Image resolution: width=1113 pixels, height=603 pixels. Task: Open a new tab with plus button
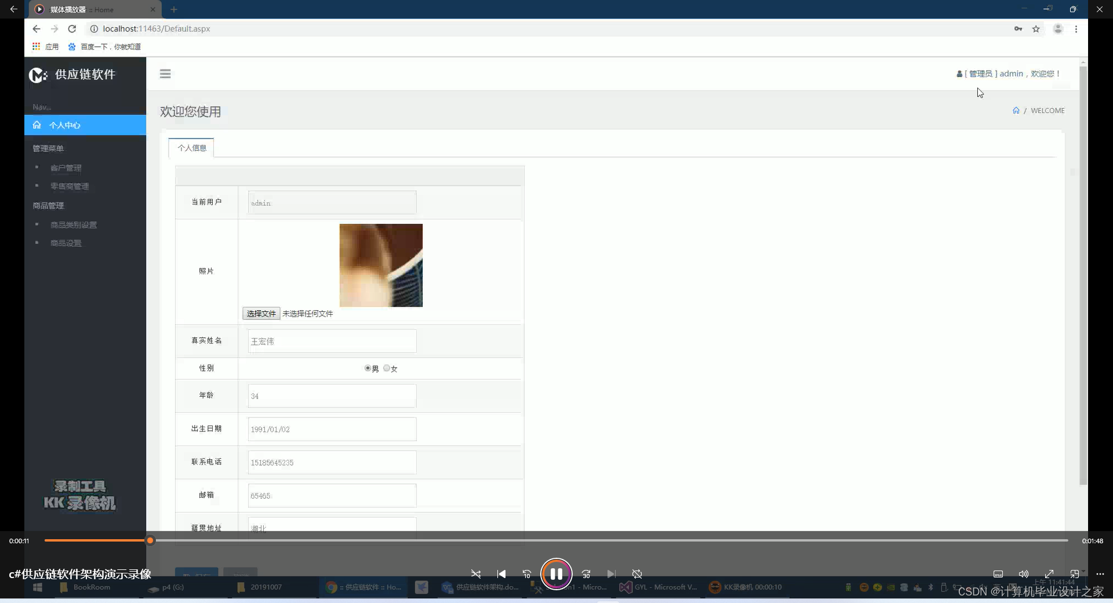tap(174, 9)
